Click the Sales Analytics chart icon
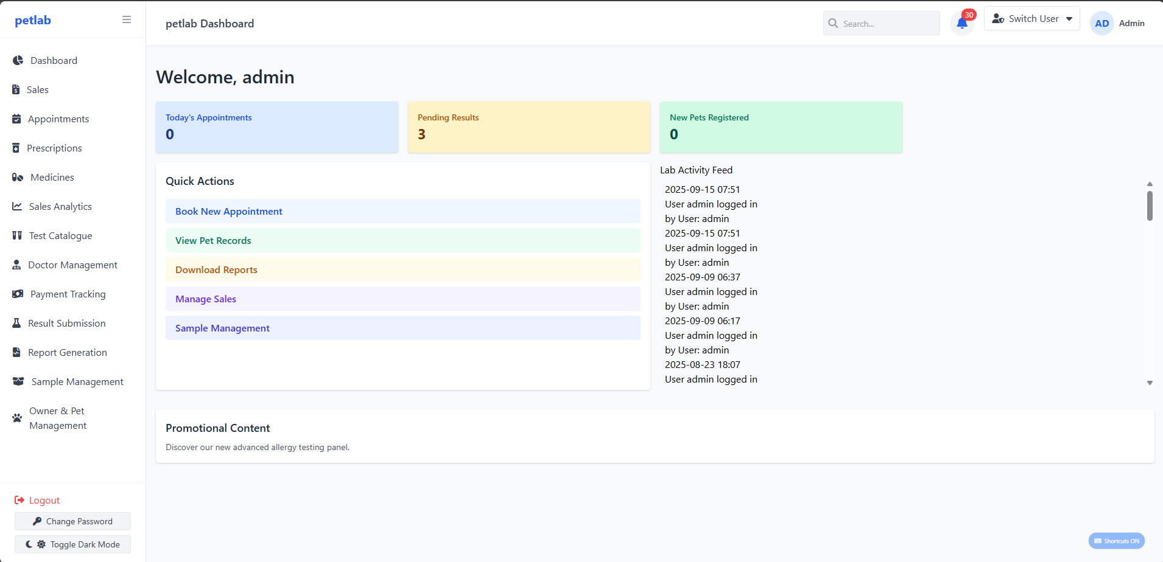1163x562 pixels. pos(16,206)
